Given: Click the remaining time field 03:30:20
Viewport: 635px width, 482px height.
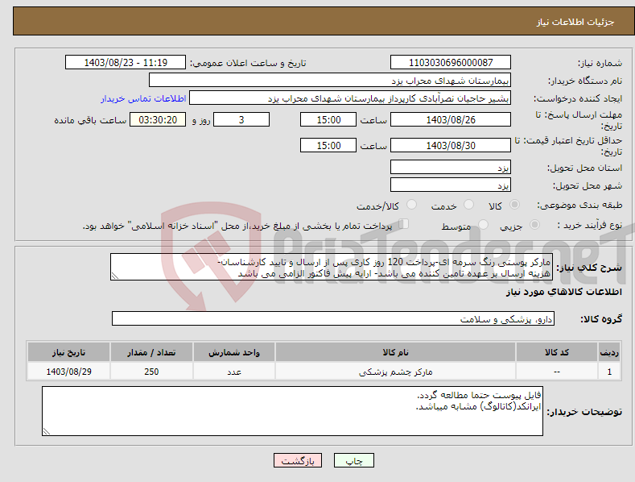Looking at the screenshot, I should (x=158, y=119).
